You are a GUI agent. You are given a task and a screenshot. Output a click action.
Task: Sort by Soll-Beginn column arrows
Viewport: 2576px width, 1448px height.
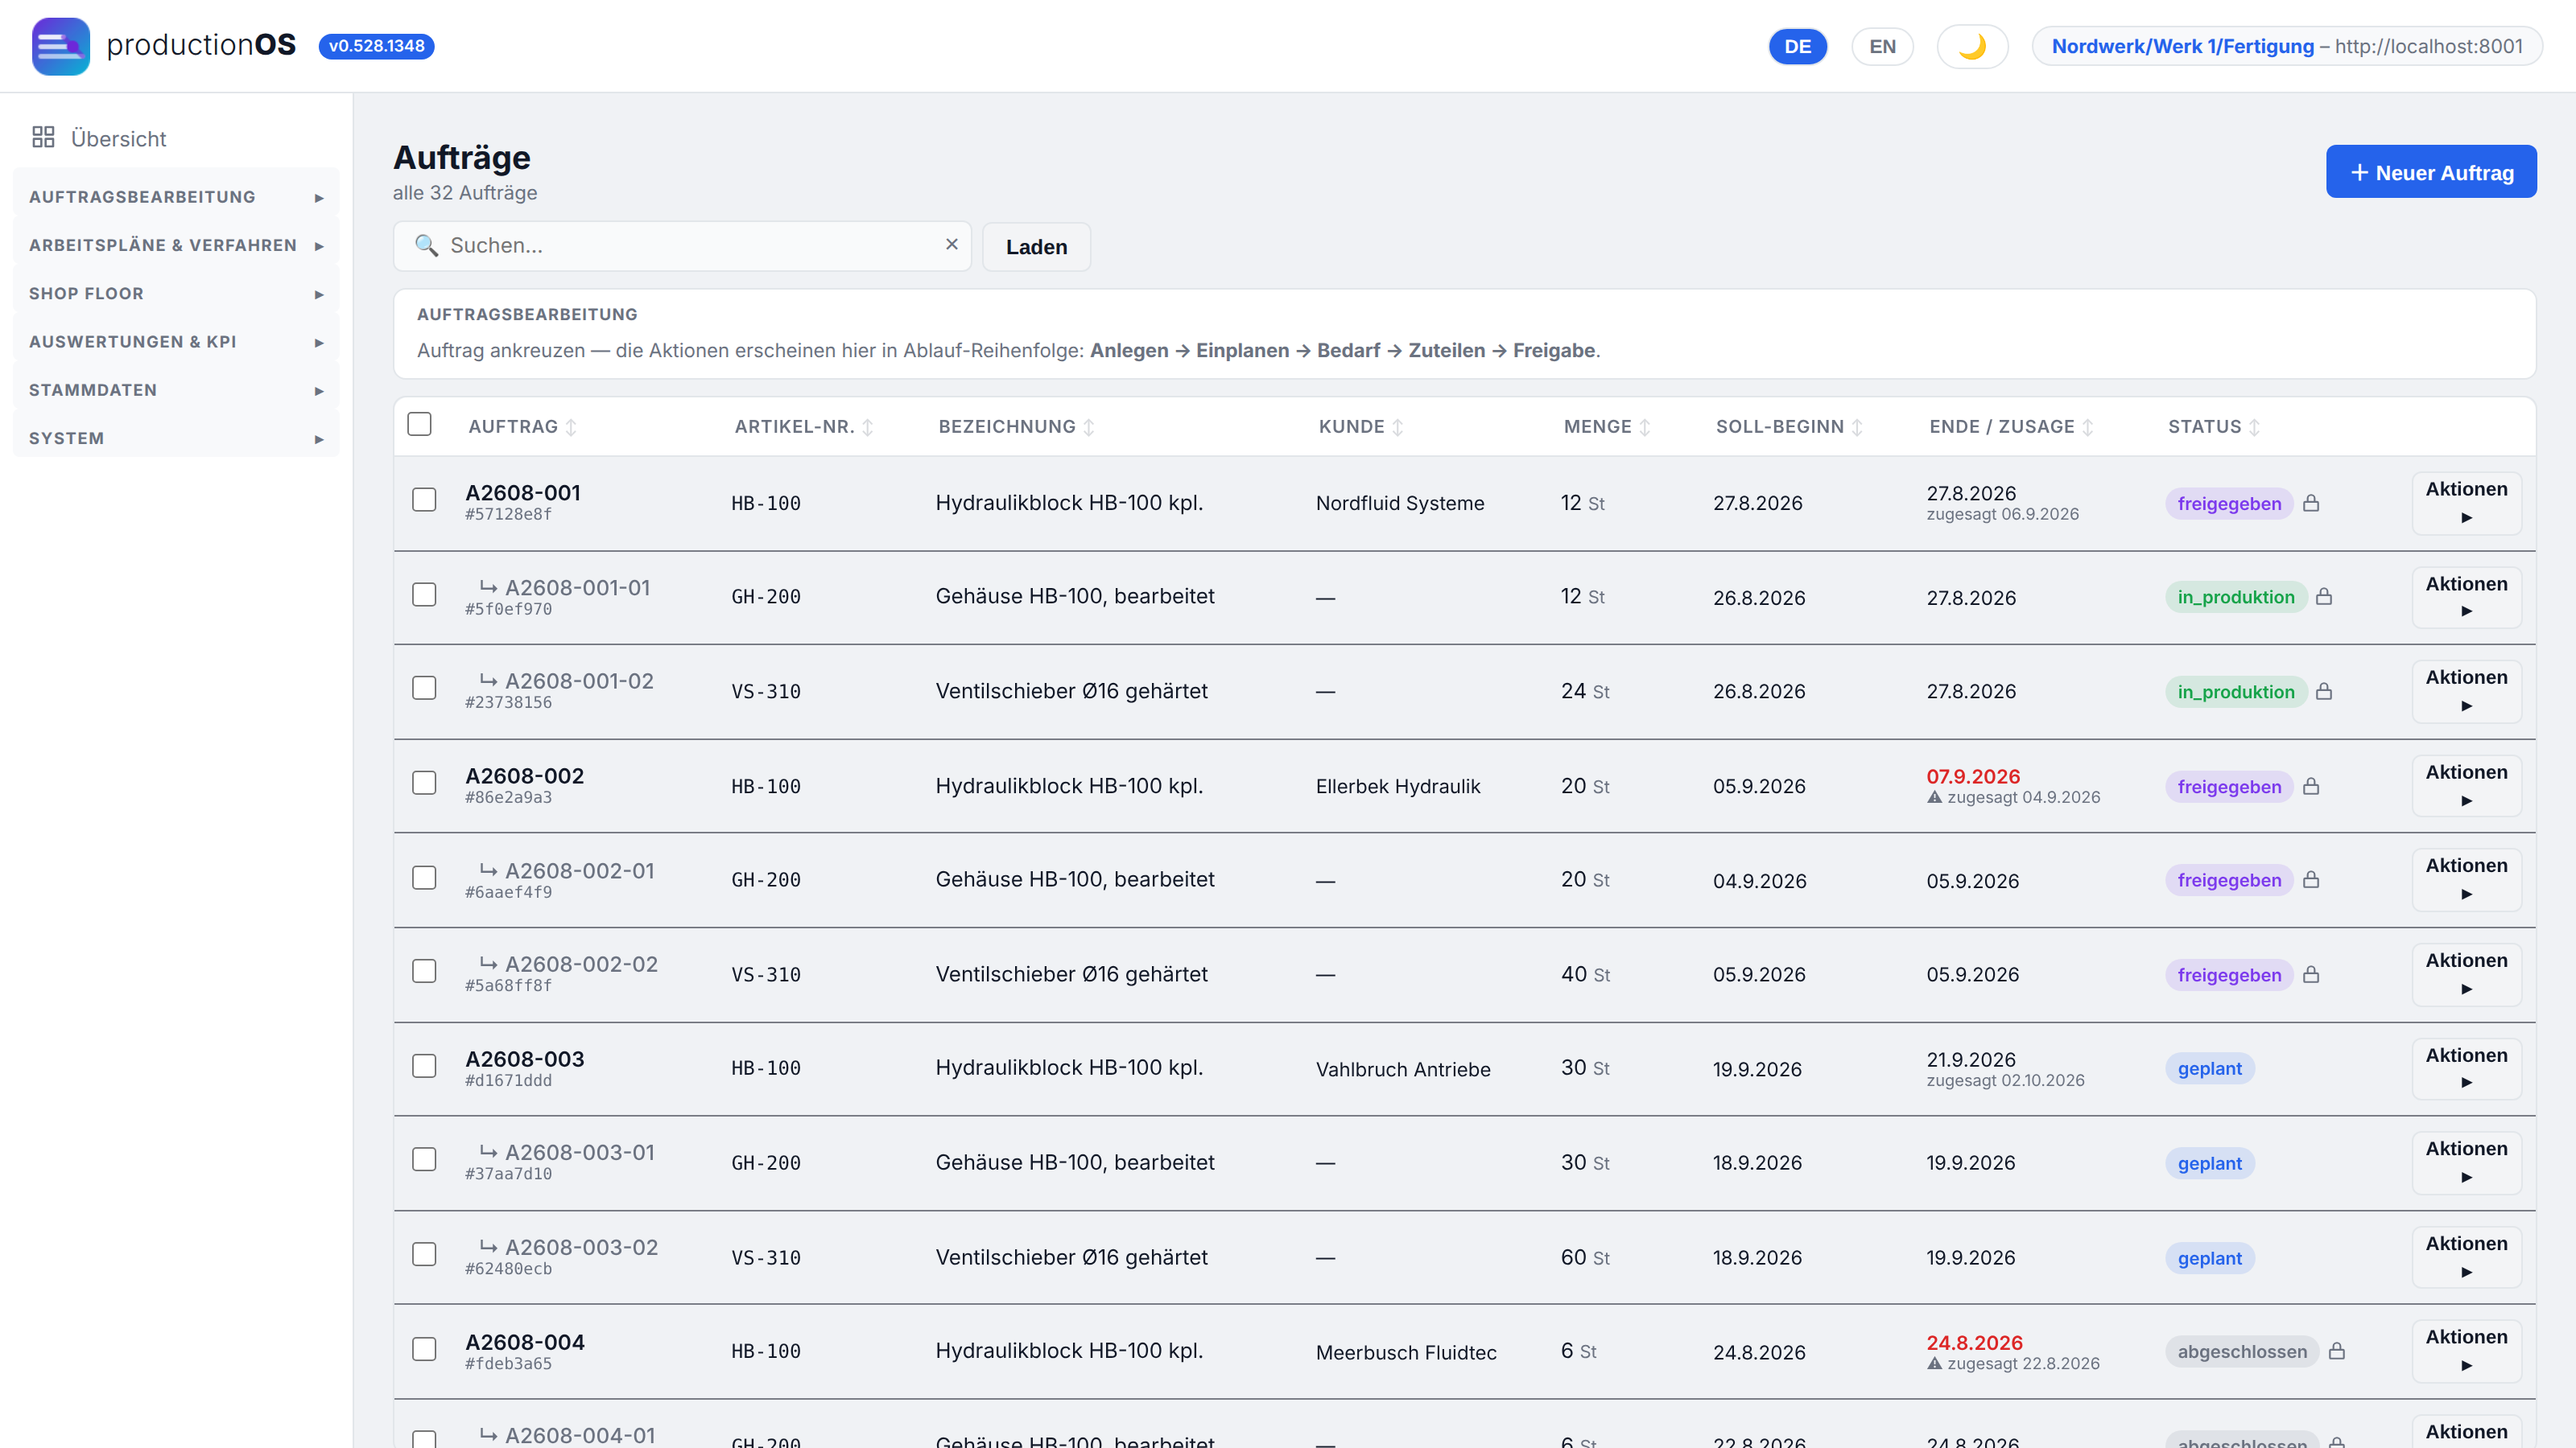point(1857,428)
